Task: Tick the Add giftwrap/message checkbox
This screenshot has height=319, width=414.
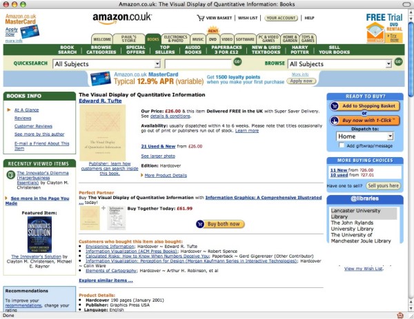Action: point(342,145)
